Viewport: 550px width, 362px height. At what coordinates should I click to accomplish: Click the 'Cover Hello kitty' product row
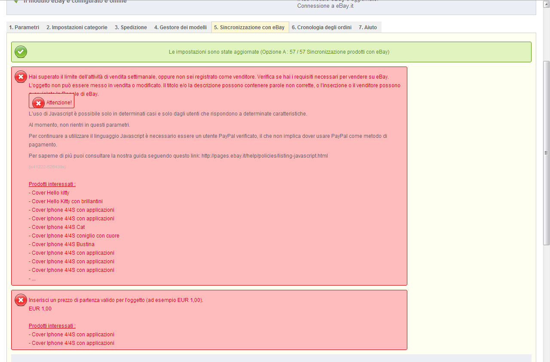click(49, 193)
